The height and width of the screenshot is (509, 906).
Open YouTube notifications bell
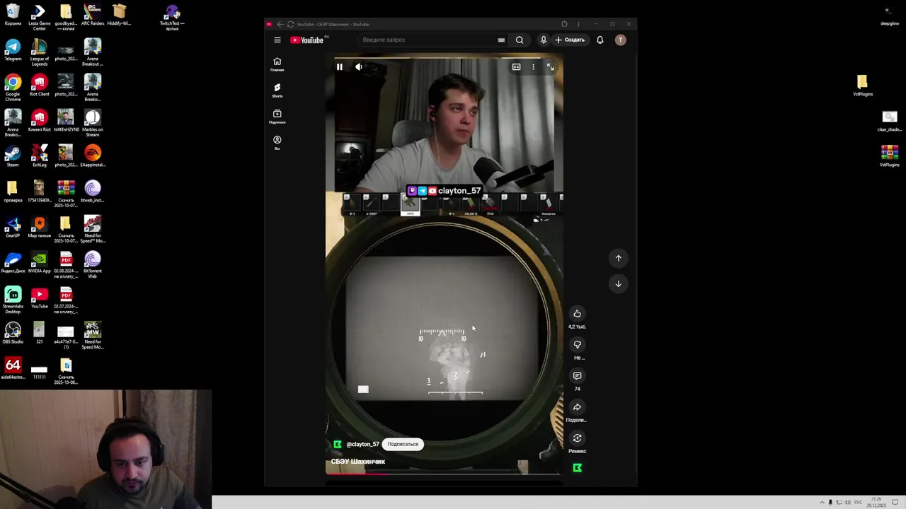tap(600, 40)
